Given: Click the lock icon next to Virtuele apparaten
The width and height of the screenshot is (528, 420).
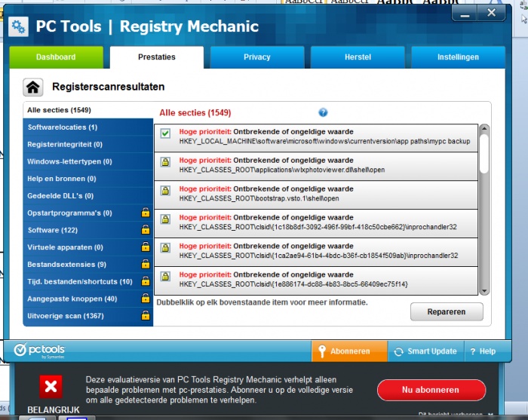Looking at the screenshot, I should (x=145, y=247).
